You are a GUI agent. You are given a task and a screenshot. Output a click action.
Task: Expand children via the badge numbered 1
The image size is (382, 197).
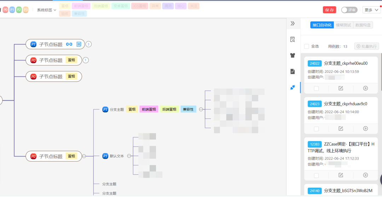coord(86,60)
